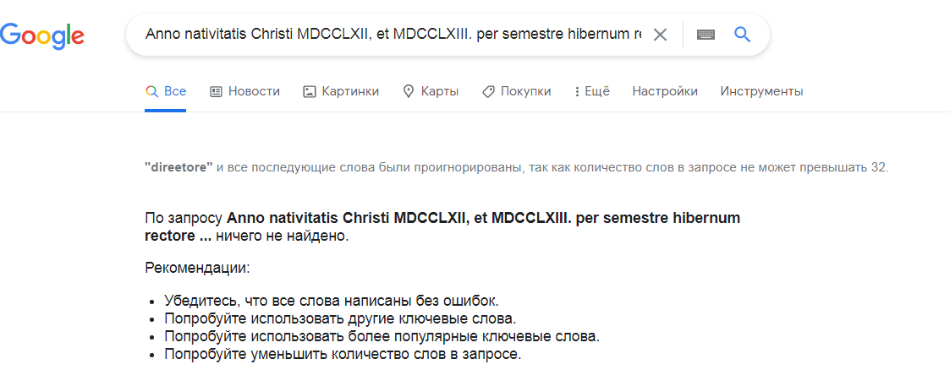Screen dimensions: 950x386
Task: Click the Ещё label in the tab bar
Action: click(x=597, y=91)
